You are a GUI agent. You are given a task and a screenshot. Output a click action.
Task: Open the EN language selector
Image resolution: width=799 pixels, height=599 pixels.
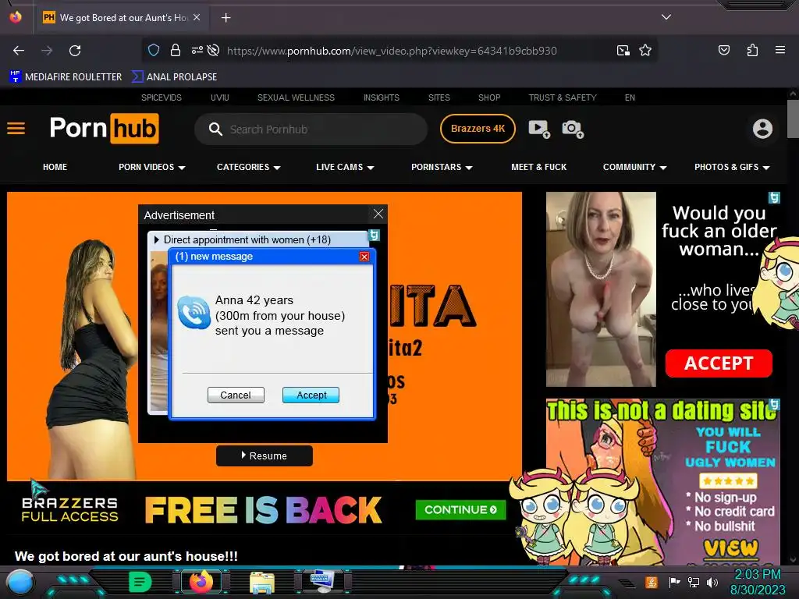pyautogui.click(x=630, y=97)
